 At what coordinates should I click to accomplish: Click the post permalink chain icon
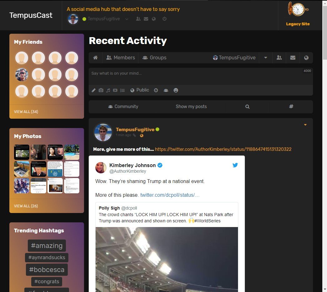pos(134,135)
